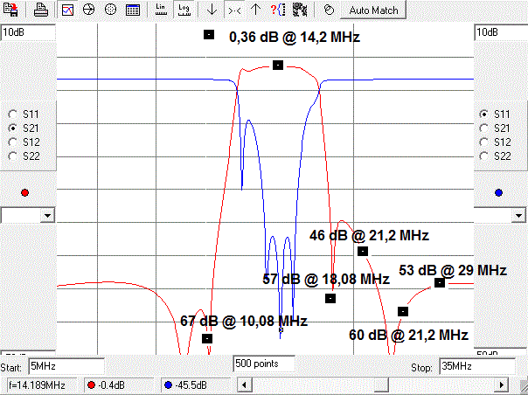Select right S11 radio button

click(483, 114)
